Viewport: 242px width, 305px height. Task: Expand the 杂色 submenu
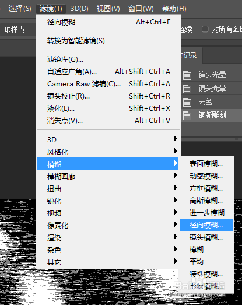107,250
